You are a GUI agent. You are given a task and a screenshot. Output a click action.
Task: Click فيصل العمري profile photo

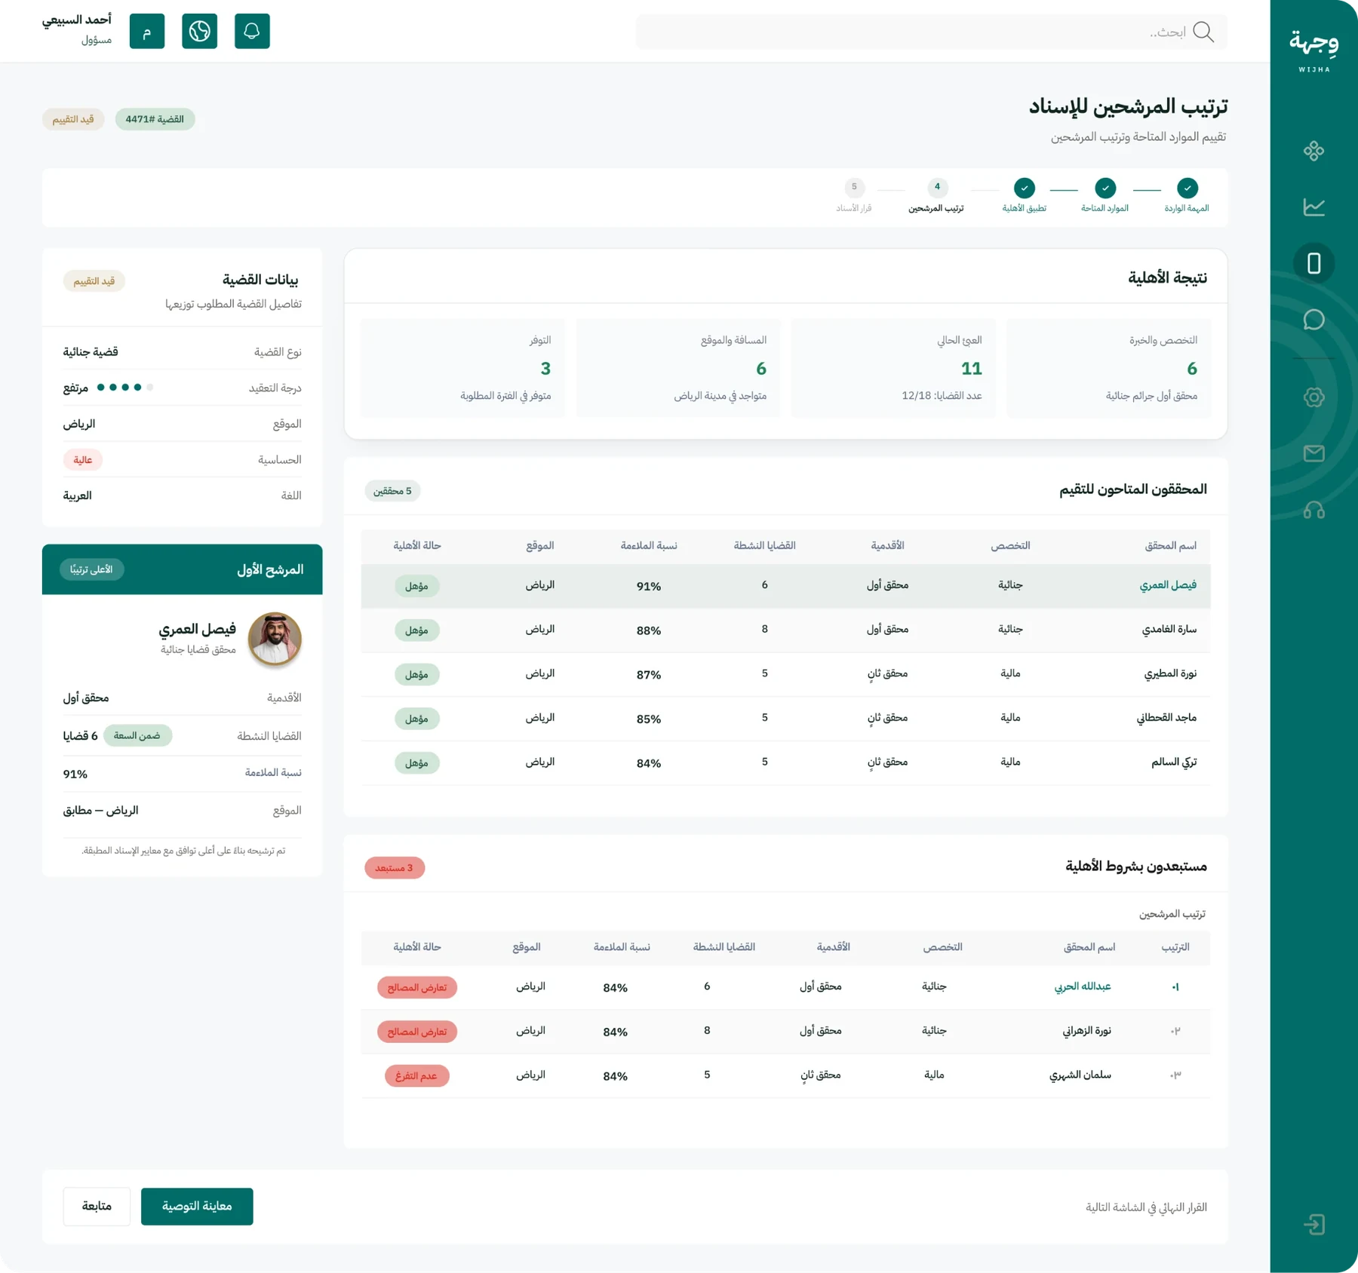click(275, 639)
